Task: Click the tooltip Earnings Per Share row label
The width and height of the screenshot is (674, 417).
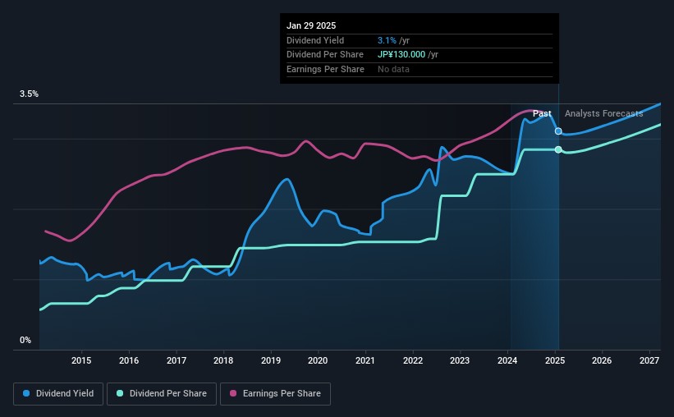Action: (x=325, y=69)
